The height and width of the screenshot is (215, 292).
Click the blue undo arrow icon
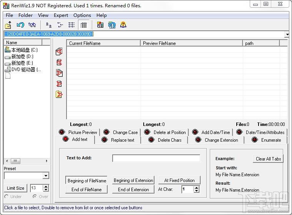click(x=20, y=25)
